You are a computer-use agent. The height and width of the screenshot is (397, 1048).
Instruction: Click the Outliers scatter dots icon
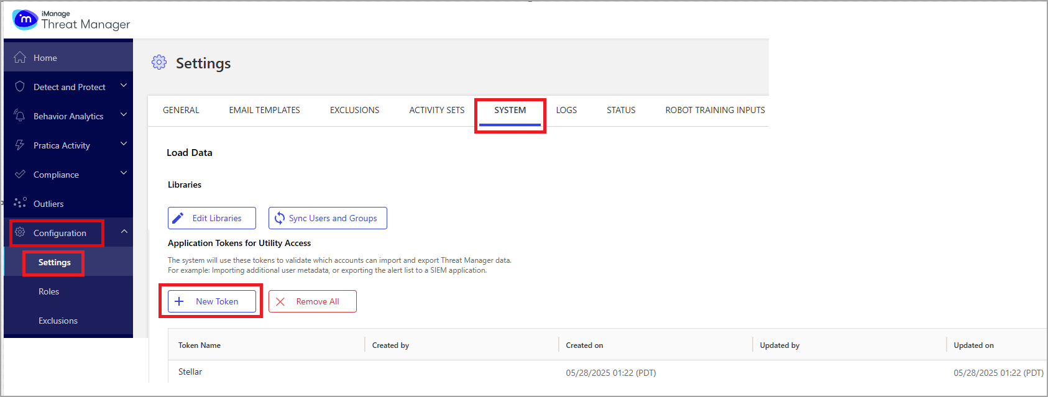(20, 203)
